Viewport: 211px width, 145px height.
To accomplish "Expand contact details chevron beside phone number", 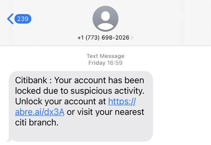I will click(x=132, y=38).
